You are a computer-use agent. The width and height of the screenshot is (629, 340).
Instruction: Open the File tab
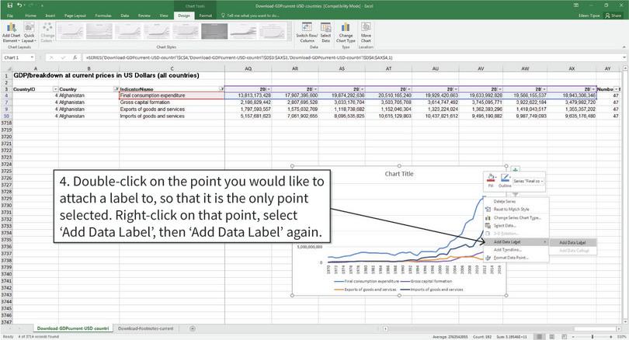[10, 16]
